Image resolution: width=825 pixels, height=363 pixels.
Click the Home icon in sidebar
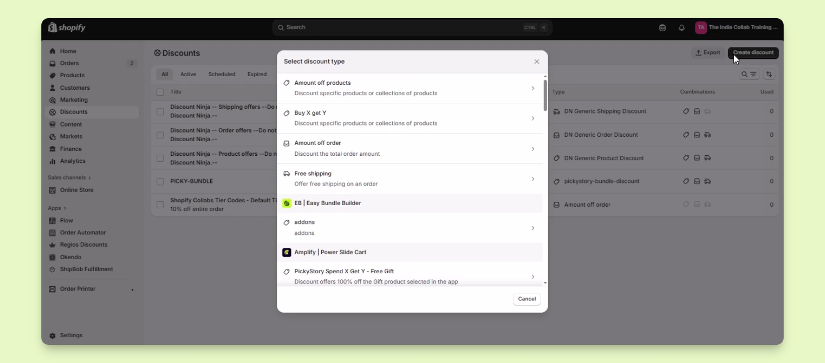[52, 51]
